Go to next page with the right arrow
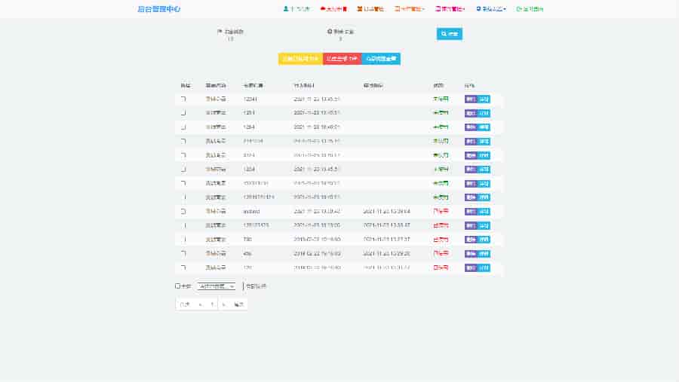Screen dimensions: 679x382 pyautogui.click(x=223, y=304)
